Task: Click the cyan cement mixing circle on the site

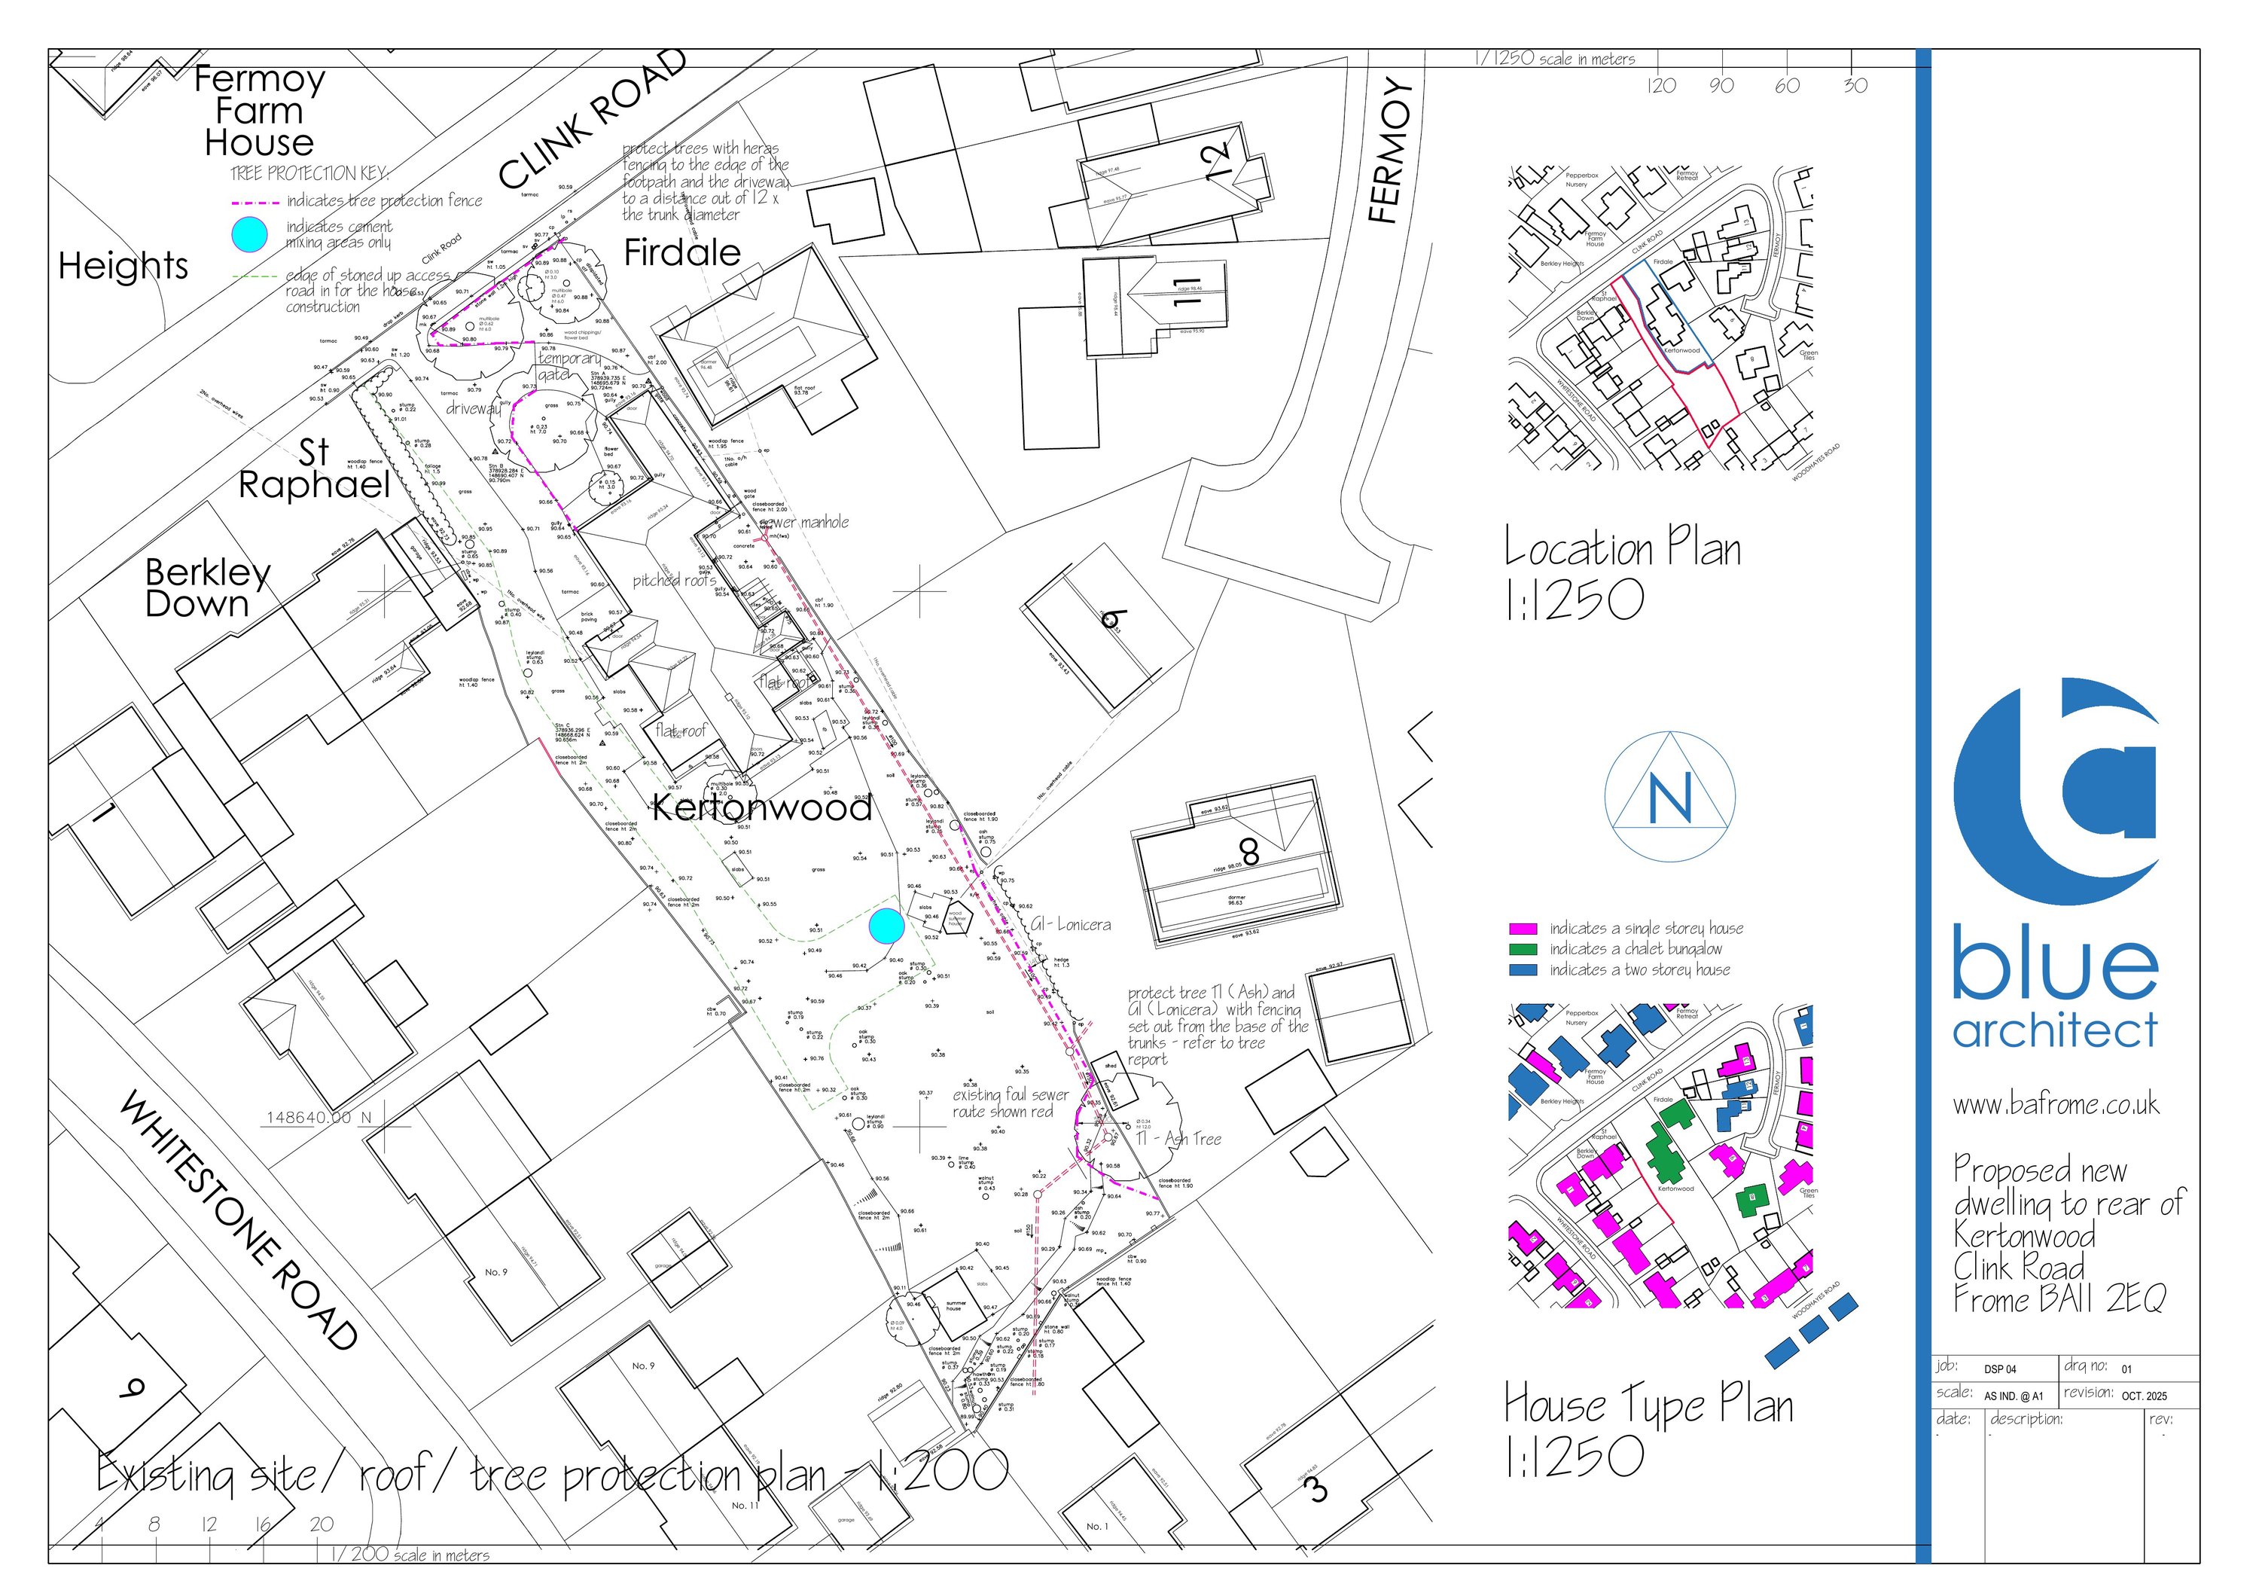Action: point(886,926)
